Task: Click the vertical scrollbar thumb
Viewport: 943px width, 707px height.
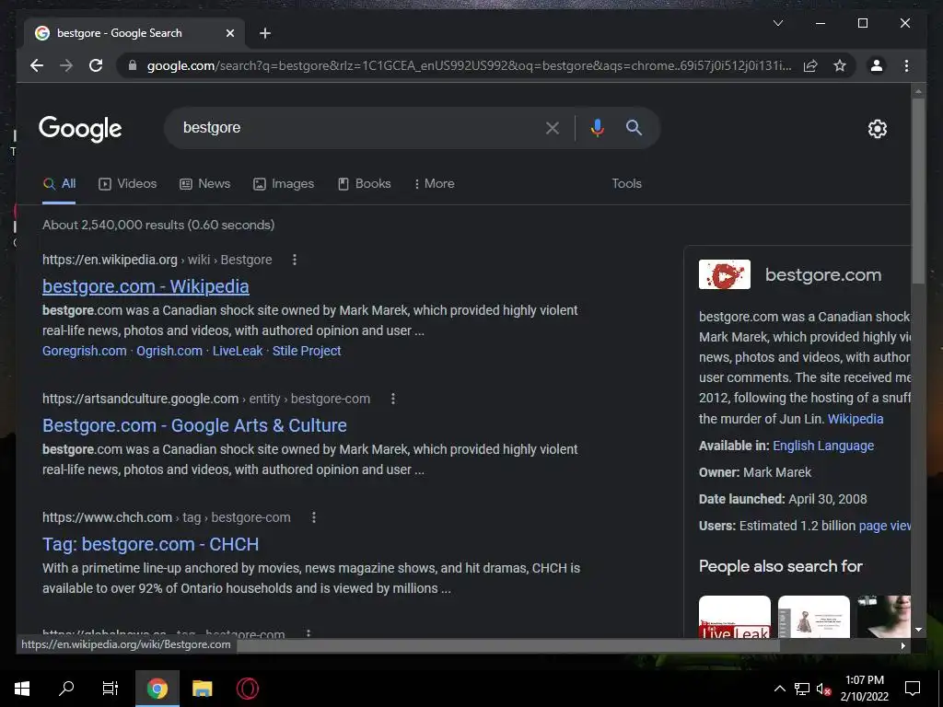Action: point(918,190)
